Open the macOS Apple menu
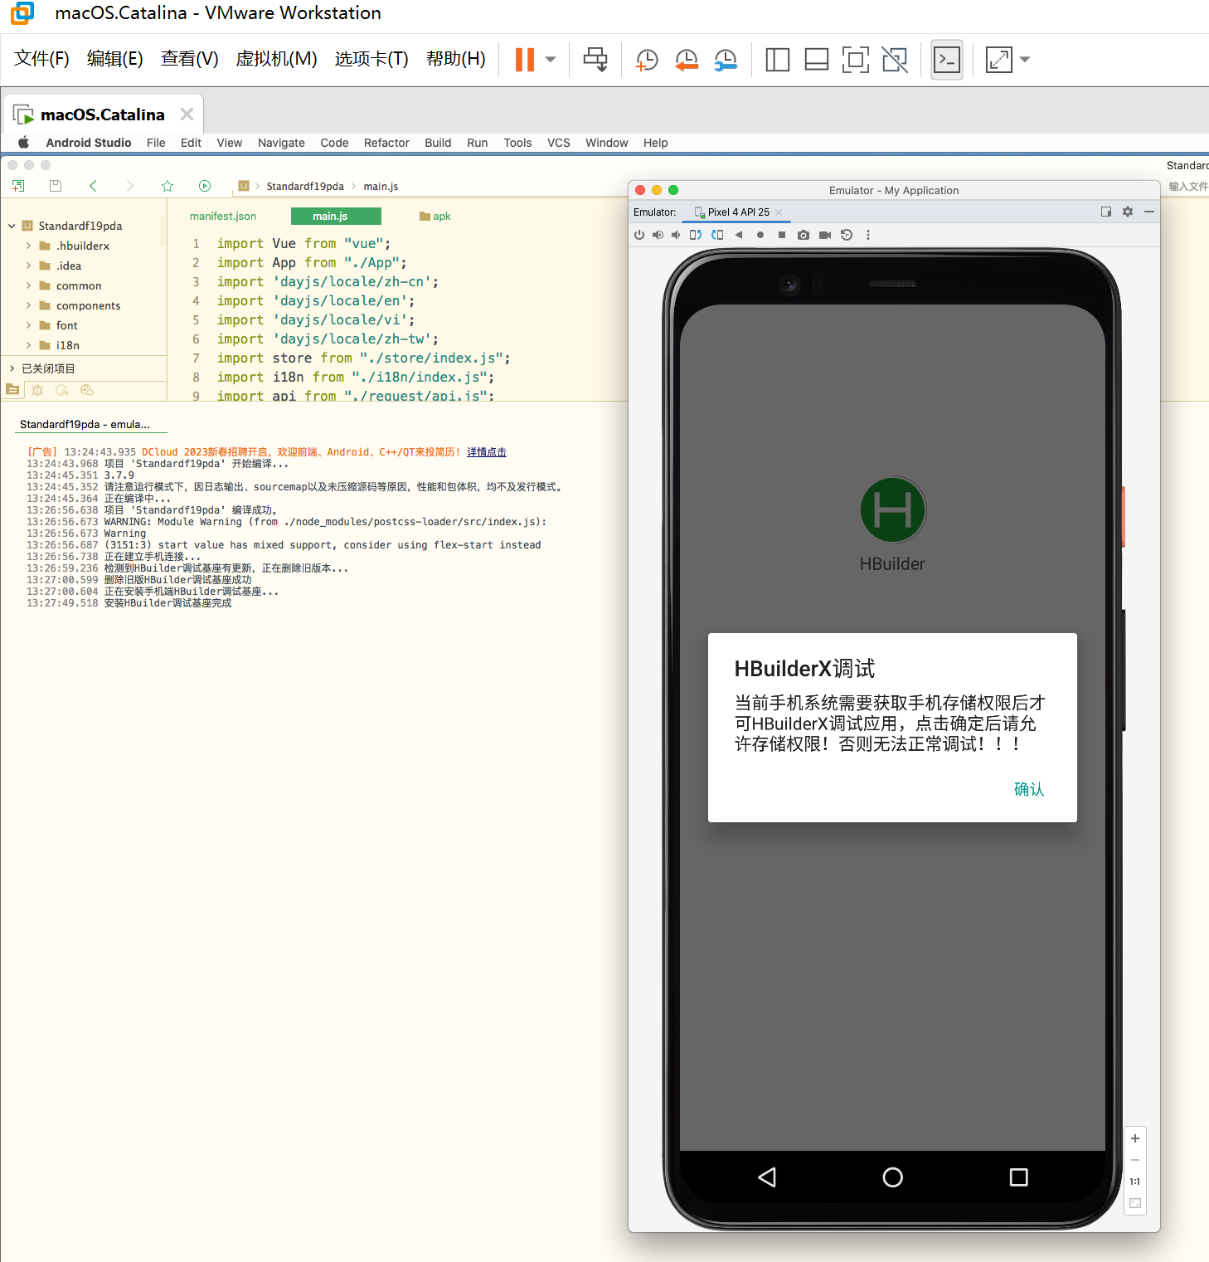Image resolution: width=1209 pixels, height=1262 pixels. tap(23, 143)
